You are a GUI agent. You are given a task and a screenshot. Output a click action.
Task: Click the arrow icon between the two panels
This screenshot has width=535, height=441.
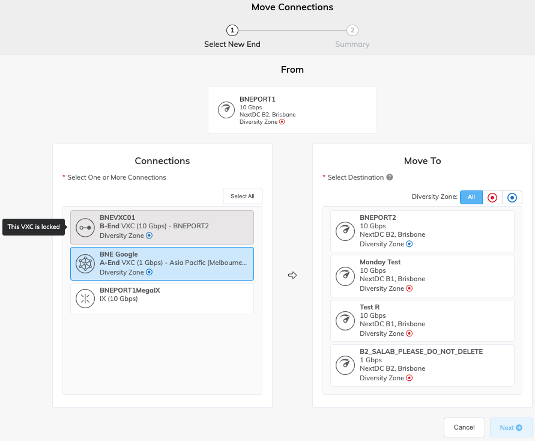(292, 275)
